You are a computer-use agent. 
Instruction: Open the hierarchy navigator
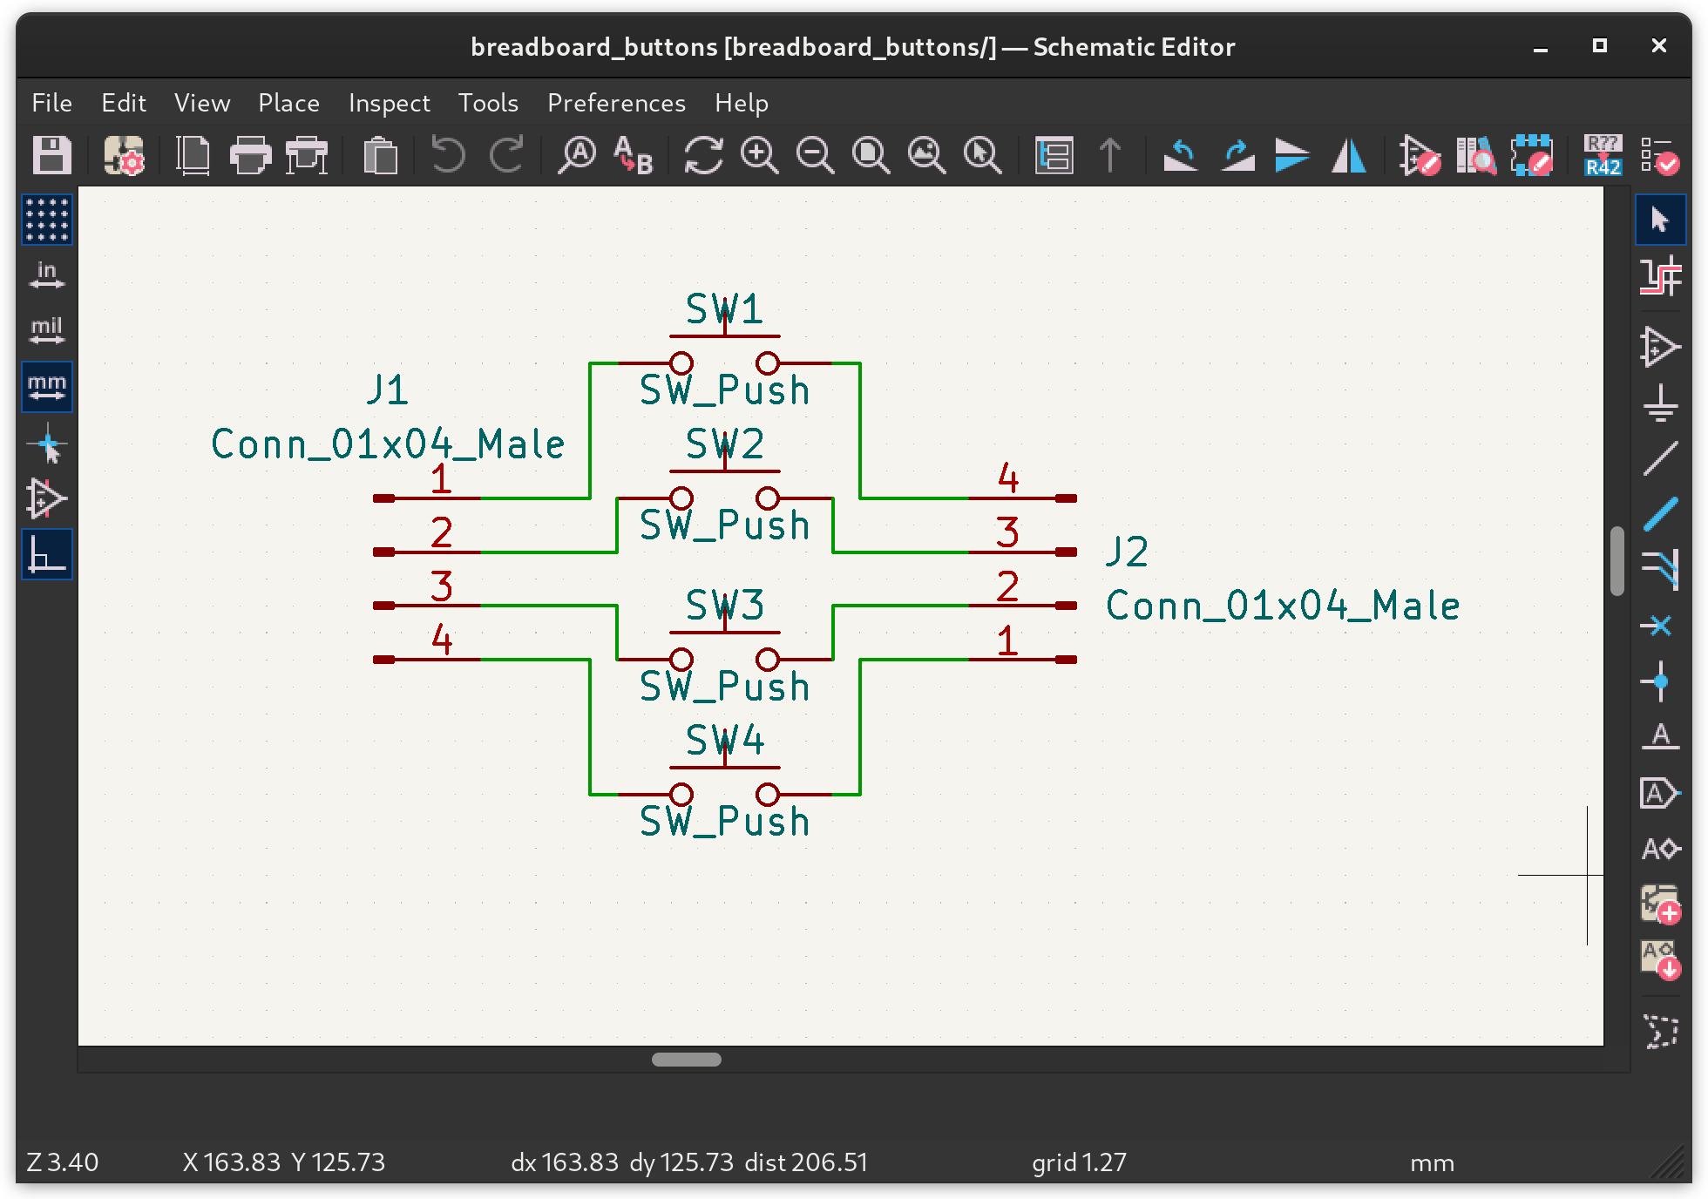coord(1053,155)
